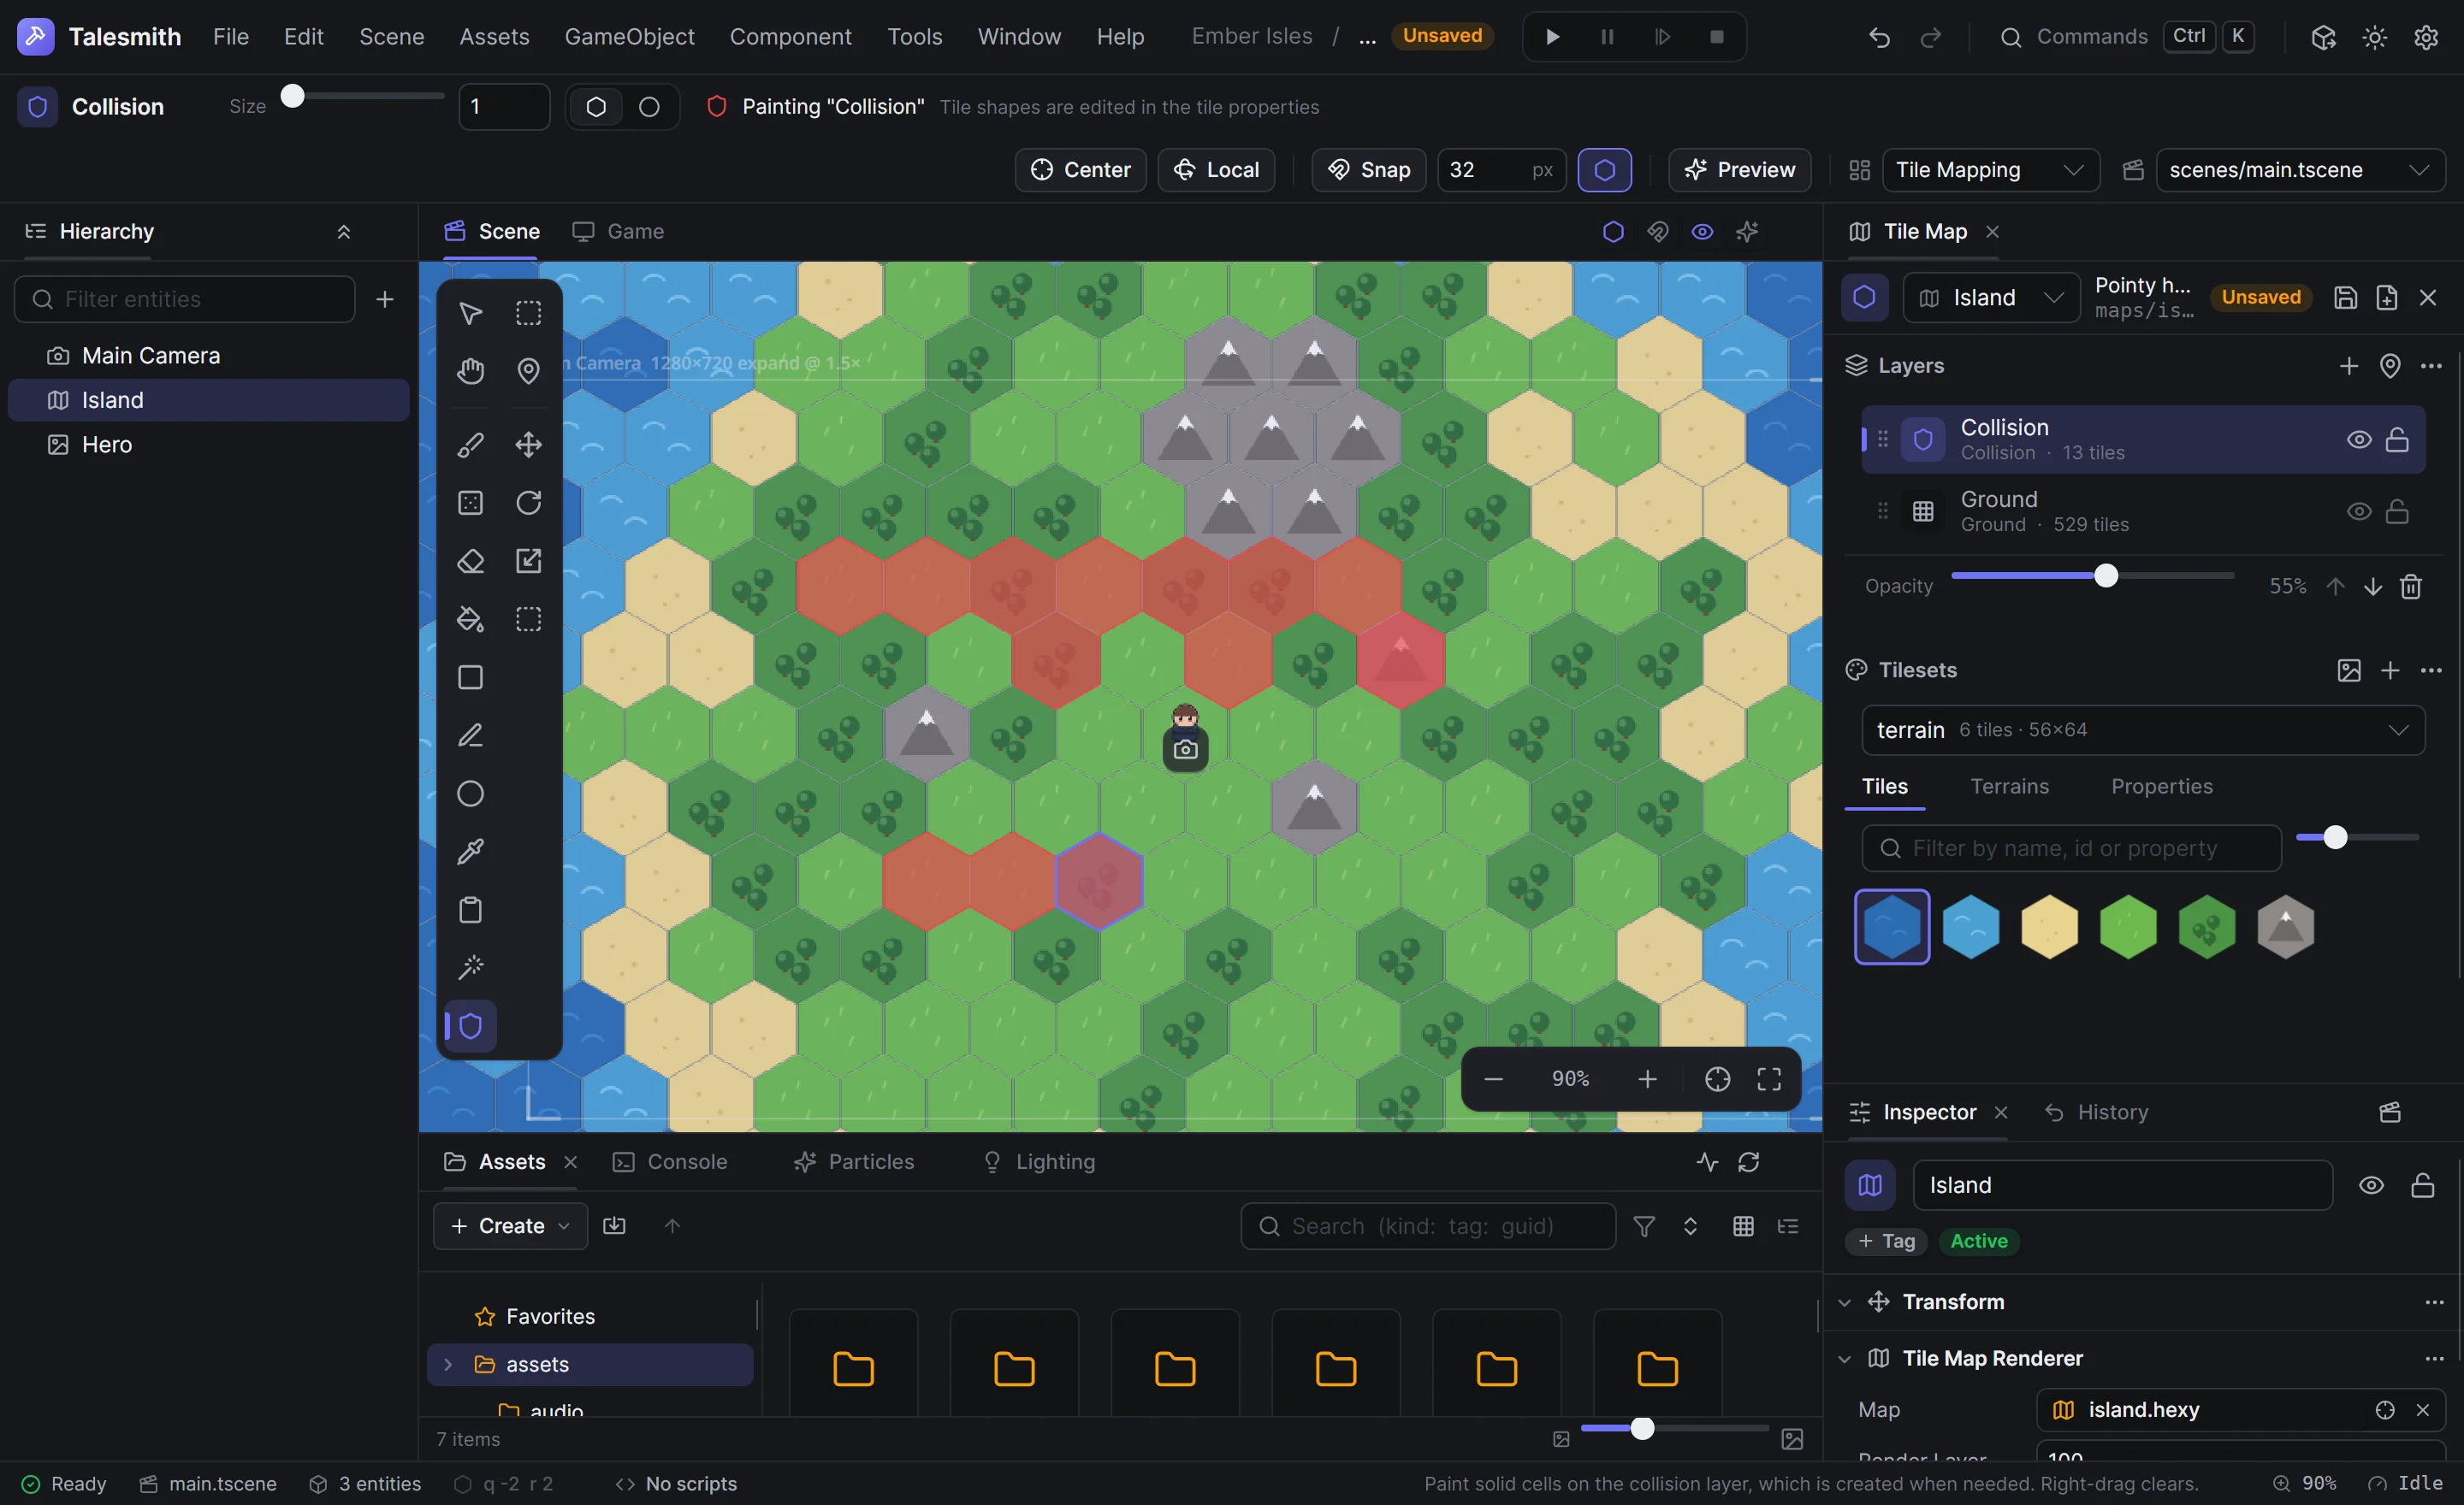
Task: Add a Tag to Island
Action: click(1886, 1241)
